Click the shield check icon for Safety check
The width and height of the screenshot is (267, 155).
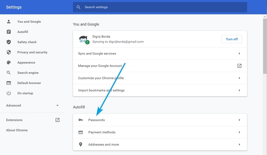tap(9, 42)
